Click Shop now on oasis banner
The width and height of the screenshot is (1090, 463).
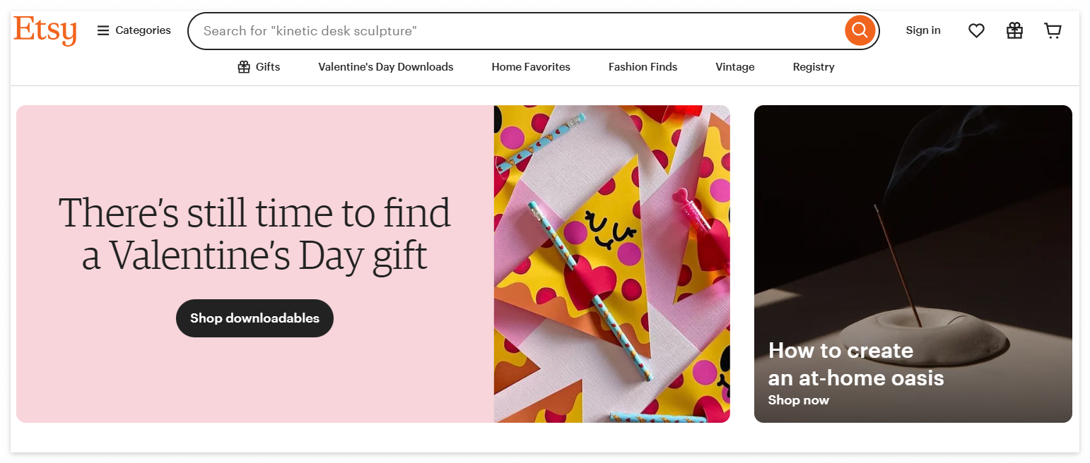tap(798, 400)
